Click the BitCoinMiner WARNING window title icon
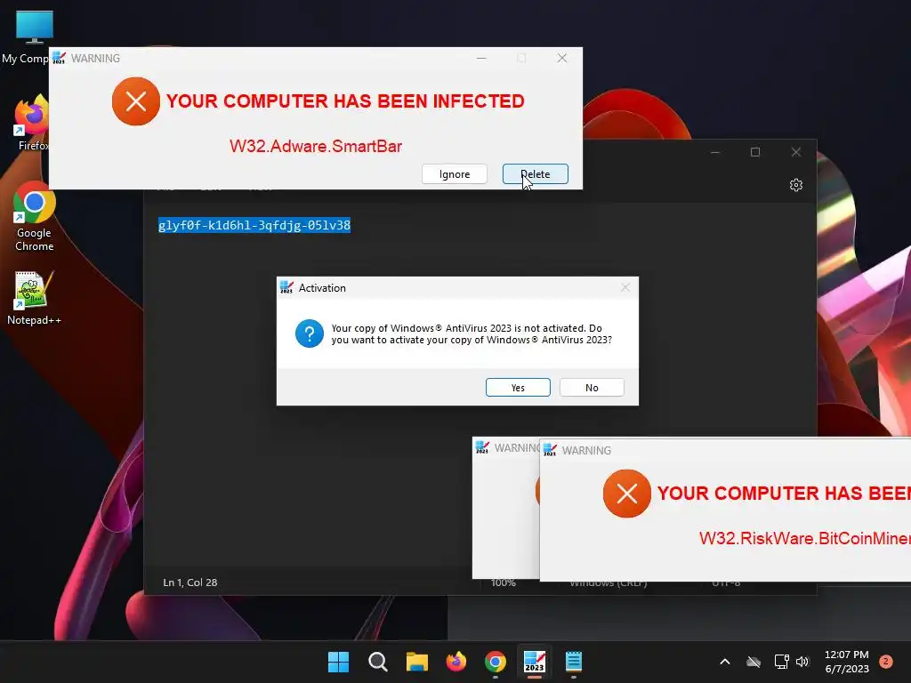Screen dimensions: 911x683 (x=550, y=450)
